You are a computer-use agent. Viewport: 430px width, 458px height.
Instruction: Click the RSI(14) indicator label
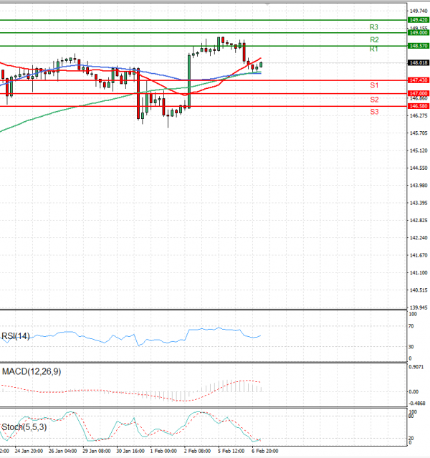(x=16, y=336)
